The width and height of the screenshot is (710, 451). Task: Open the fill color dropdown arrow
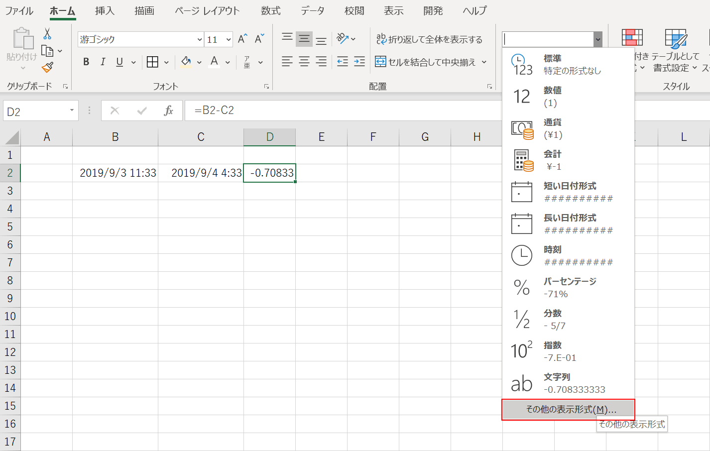point(200,61)
